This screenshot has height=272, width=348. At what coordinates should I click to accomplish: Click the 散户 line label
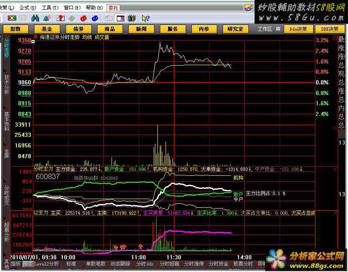click(x=238, y=194)
